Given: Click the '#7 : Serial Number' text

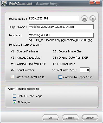Looking at the screenshot, I should click(x=22, y=70).
